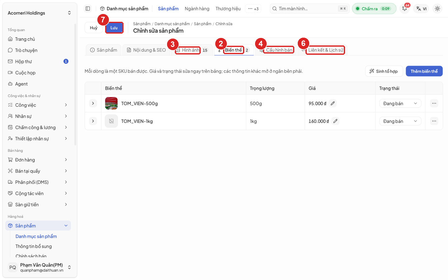
Task: Focus Tìm màn hình search field
Action: tap(310, 9)
